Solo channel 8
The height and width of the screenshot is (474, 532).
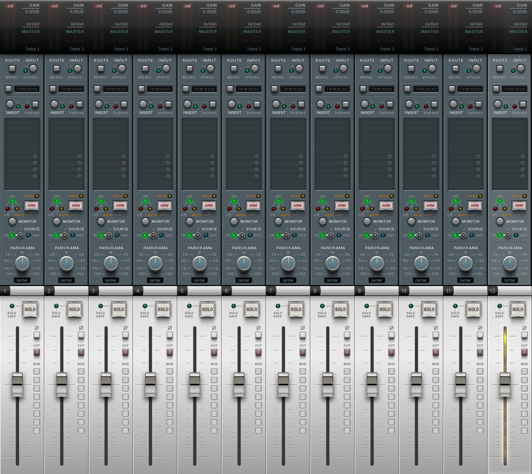coord(341,309)
